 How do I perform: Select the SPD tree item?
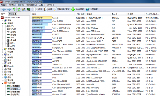10,38
